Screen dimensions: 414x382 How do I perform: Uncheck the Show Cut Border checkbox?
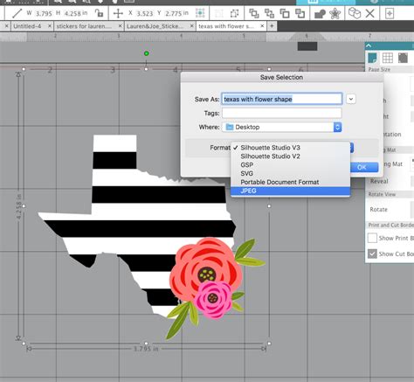[x=372, y=254]
